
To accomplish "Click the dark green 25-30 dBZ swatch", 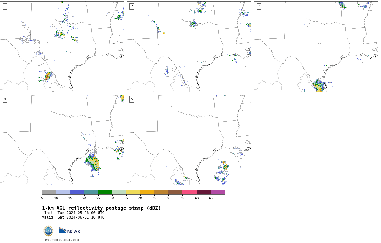I will (105, 192).
